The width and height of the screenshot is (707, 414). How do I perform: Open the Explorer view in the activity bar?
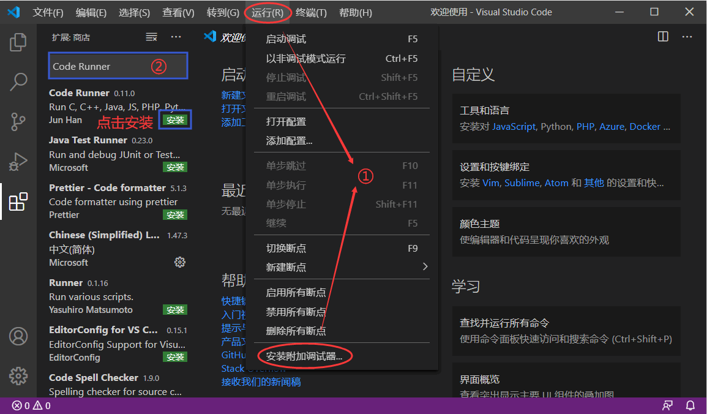click(x=18, y=42)
